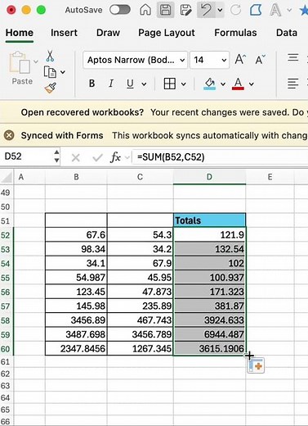Open the Font Color dropdown arrow
The image size is (308, 426).
(x=252, y=84)
